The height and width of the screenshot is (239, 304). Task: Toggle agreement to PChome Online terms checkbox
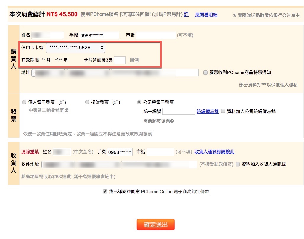(x=105, y=192)
